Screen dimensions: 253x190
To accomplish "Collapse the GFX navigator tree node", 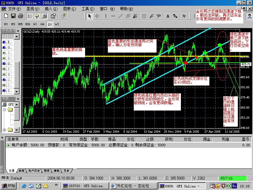I will 4,110.
